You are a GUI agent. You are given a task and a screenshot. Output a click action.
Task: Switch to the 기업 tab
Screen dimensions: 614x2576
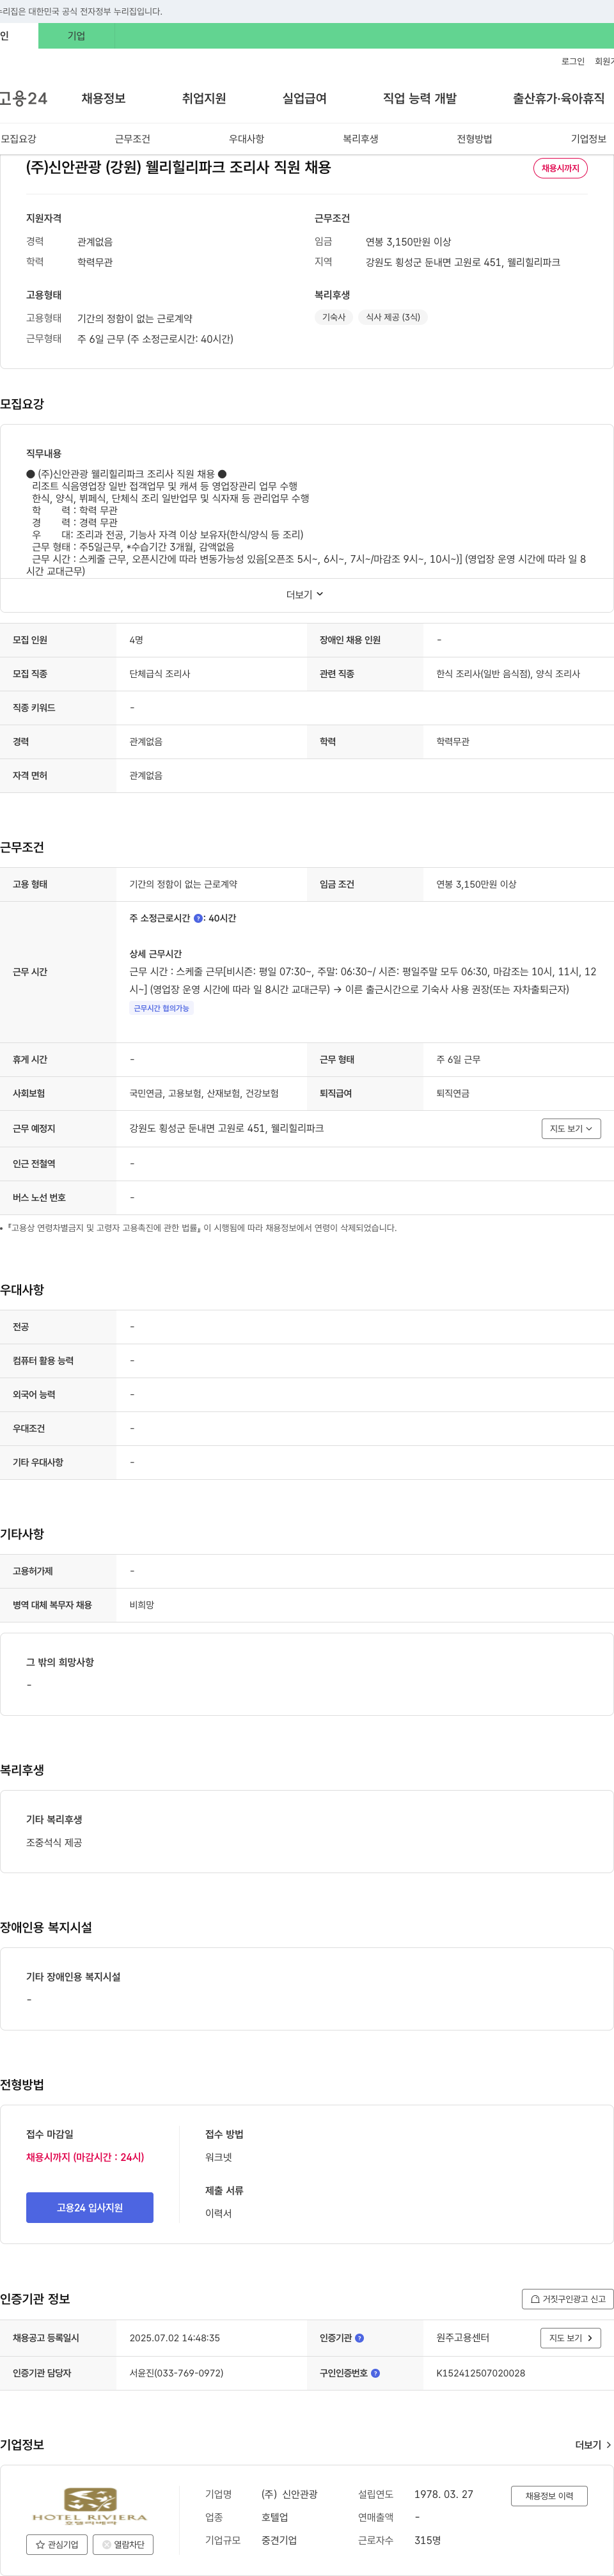[x=76, y=36]
